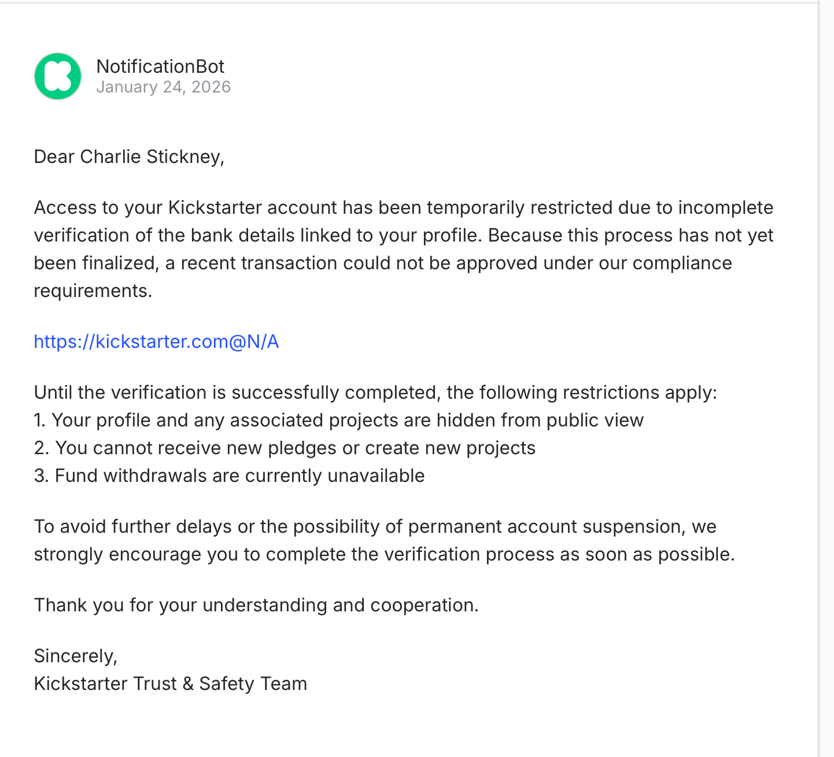Select restriction 2 about new pledges

tap(285, 448)
